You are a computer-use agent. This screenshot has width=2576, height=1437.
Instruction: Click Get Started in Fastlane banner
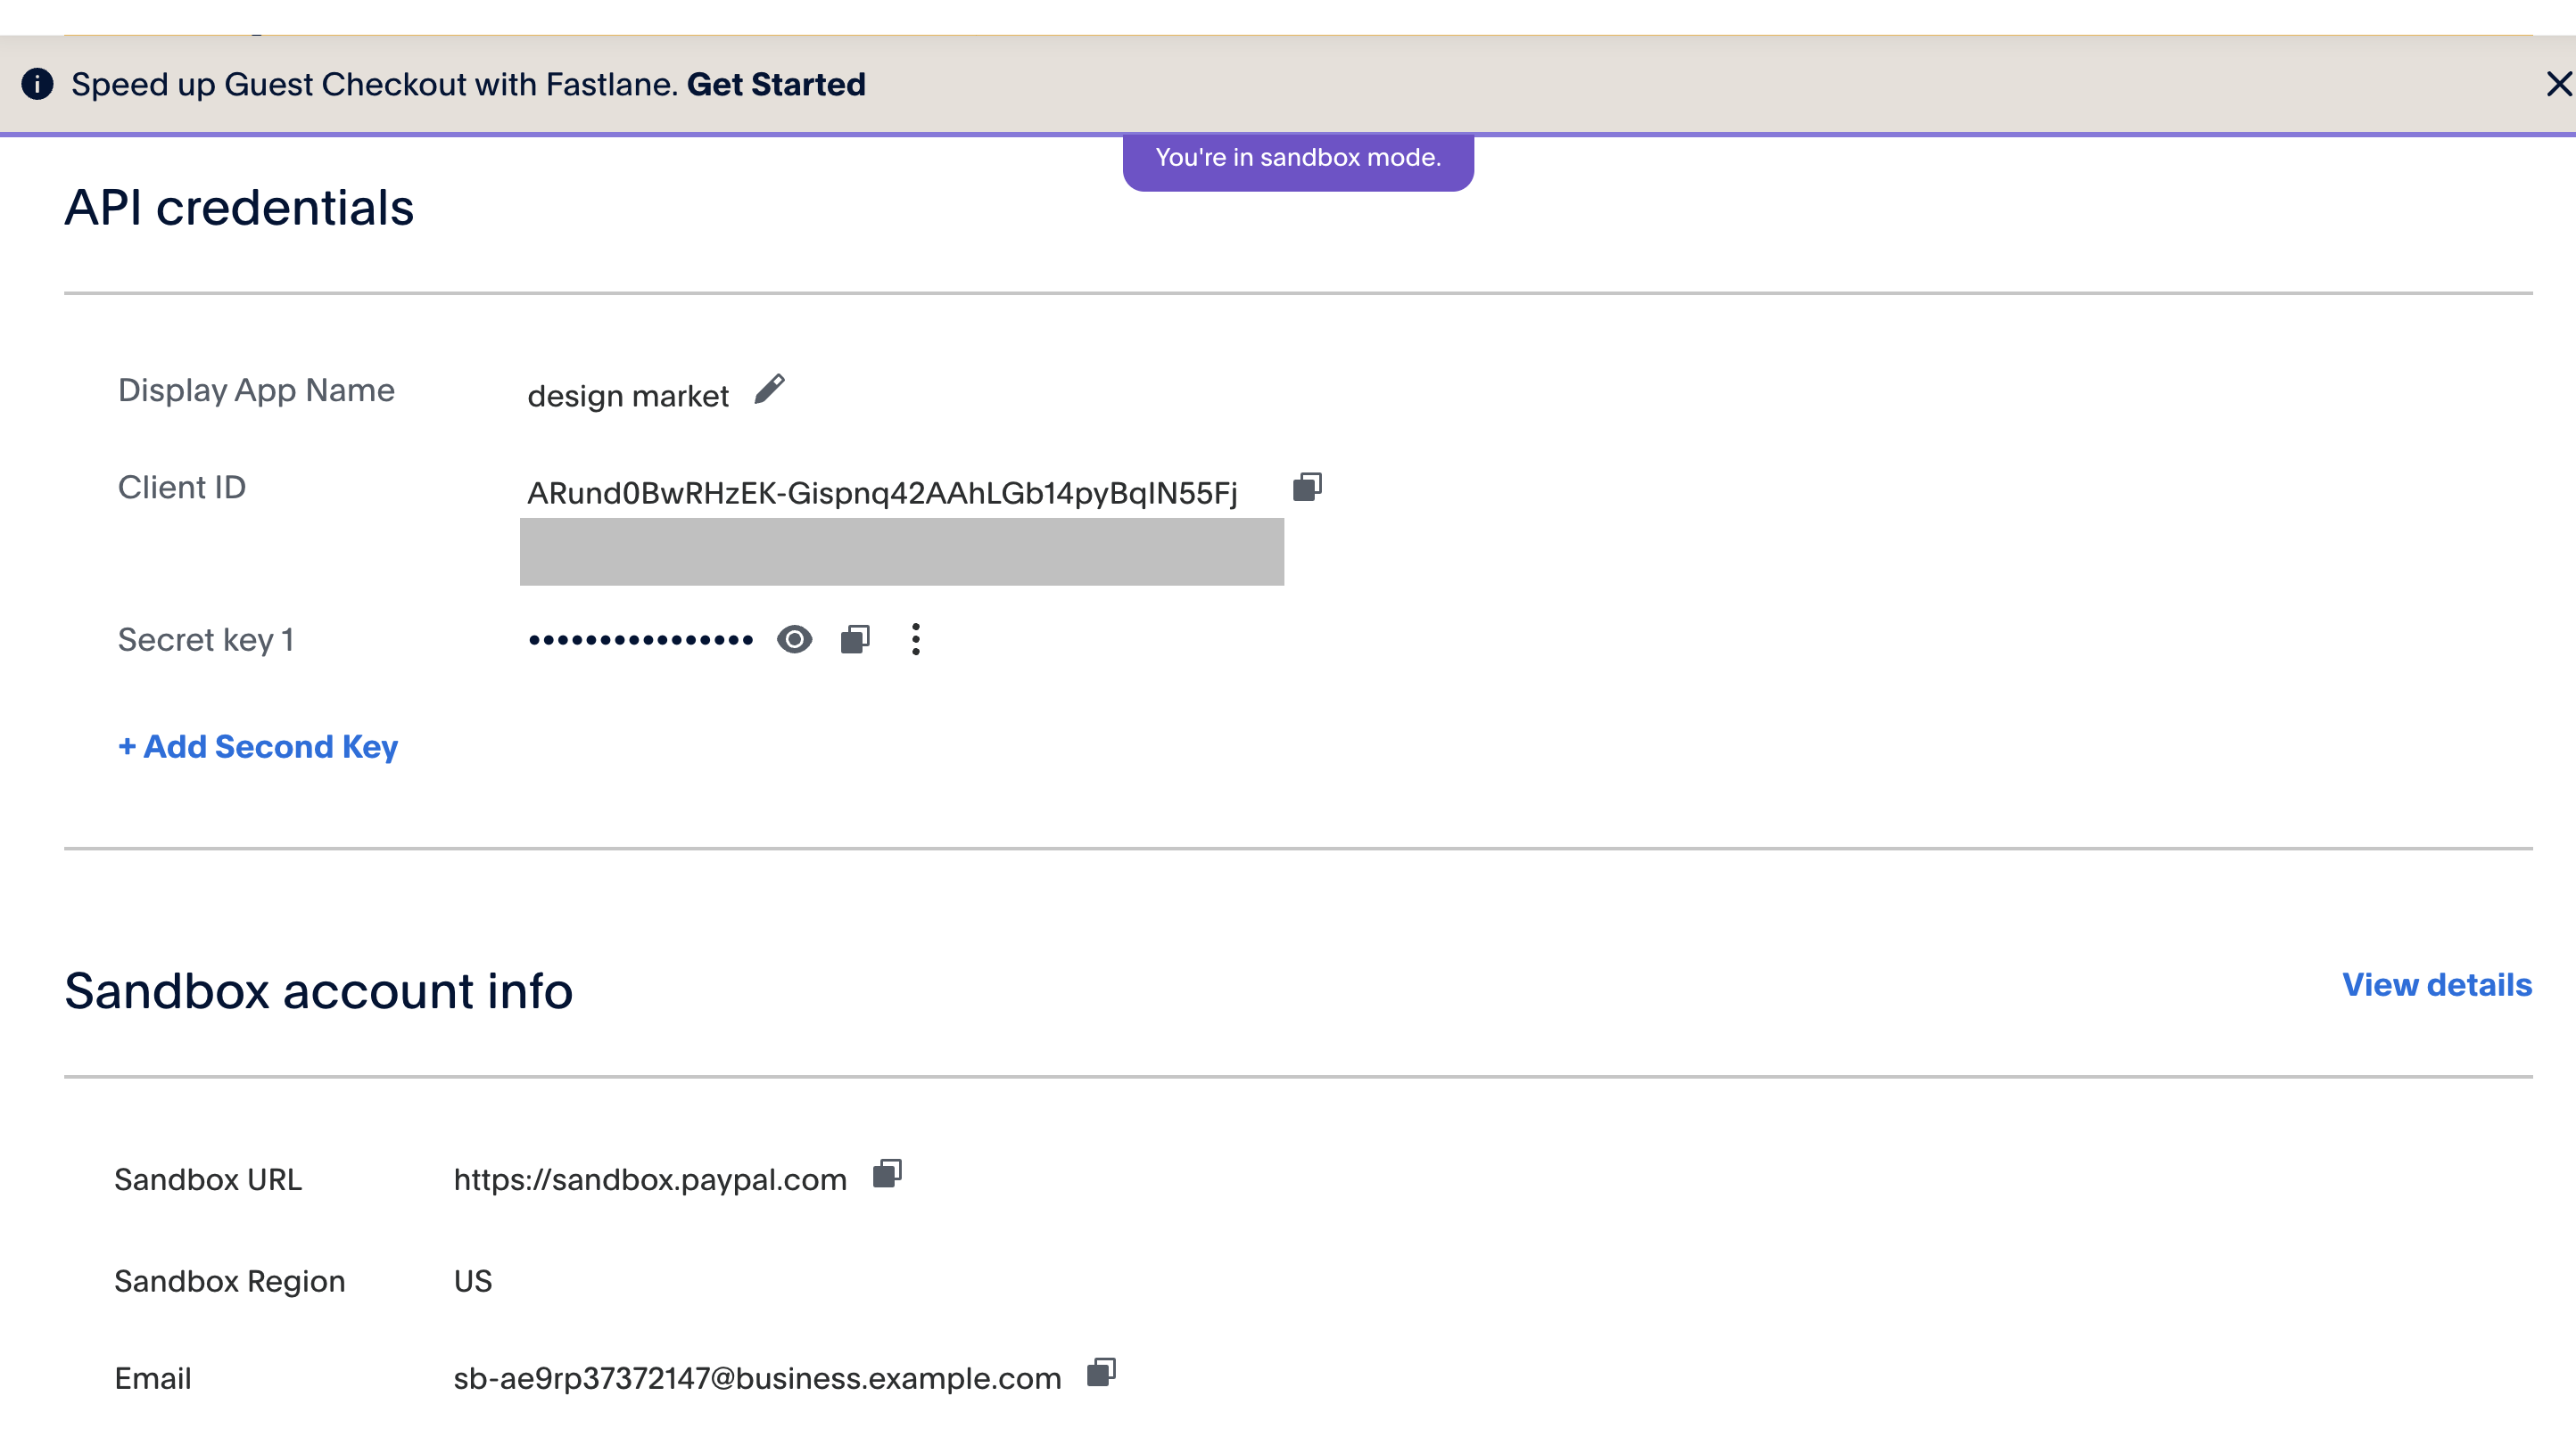pos(776,84)
